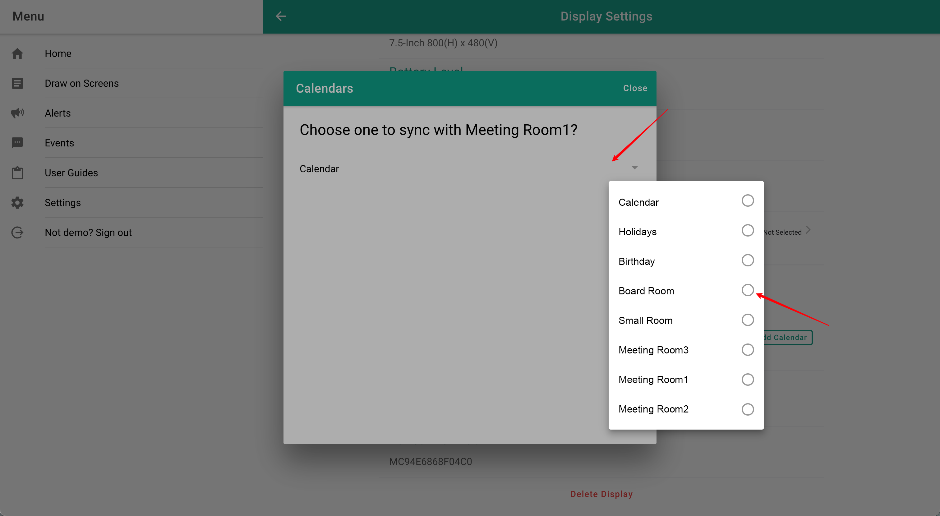Image resolution: width=940 pixels, height=516 pixels.
Task: Pick the Meeting Room3 radio button
Action: pos(747,350)
